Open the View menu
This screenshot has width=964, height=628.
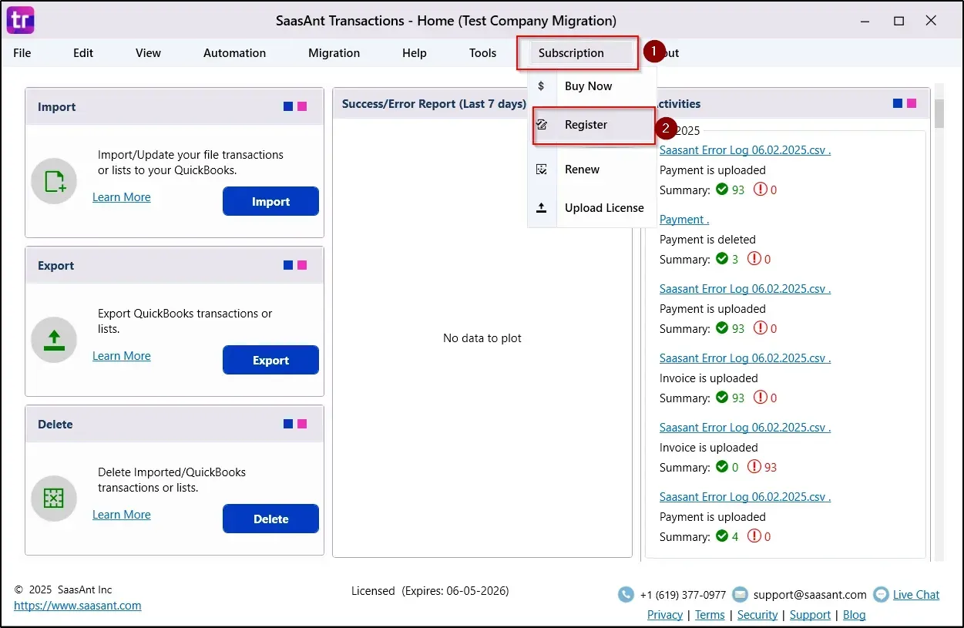pos(148,53)
